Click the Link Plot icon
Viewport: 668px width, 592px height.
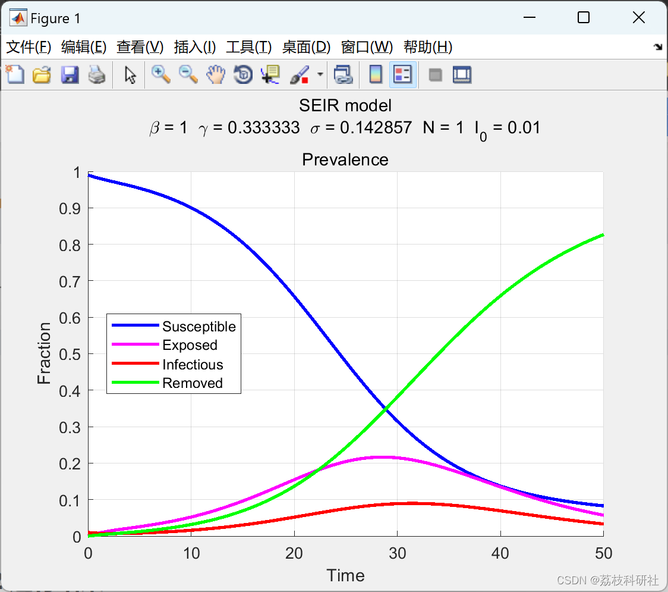tap(344, 74)
